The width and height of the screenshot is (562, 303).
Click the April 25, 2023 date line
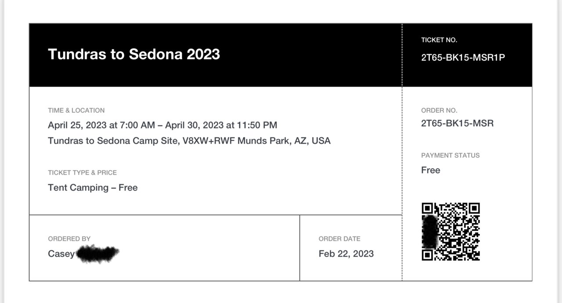162,125
